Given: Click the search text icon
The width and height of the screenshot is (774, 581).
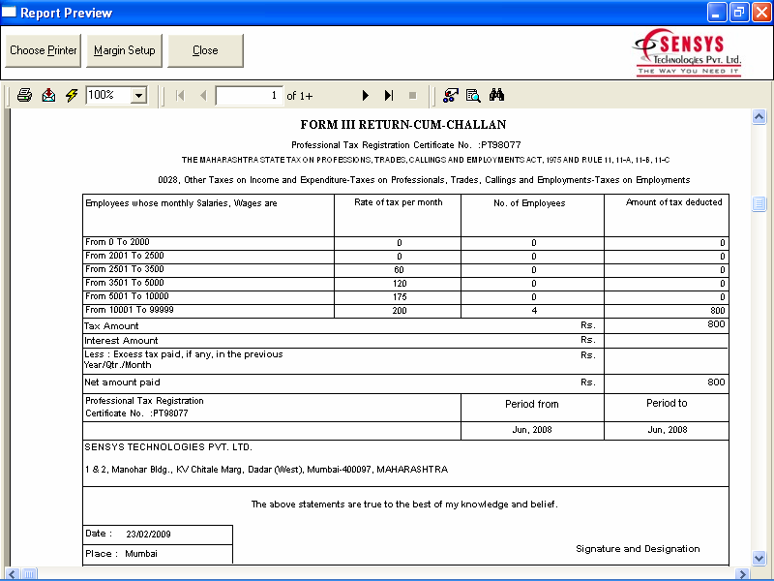Looking at the screenshot, I should 473,95.
